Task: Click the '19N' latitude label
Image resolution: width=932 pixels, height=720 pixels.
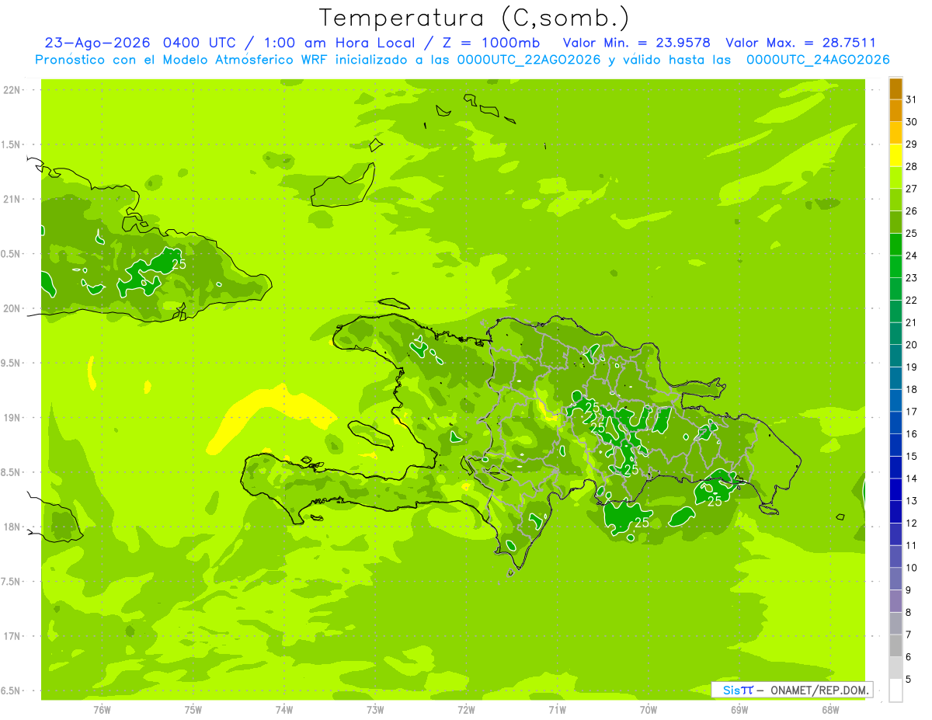Action: [x=13, y=417]
